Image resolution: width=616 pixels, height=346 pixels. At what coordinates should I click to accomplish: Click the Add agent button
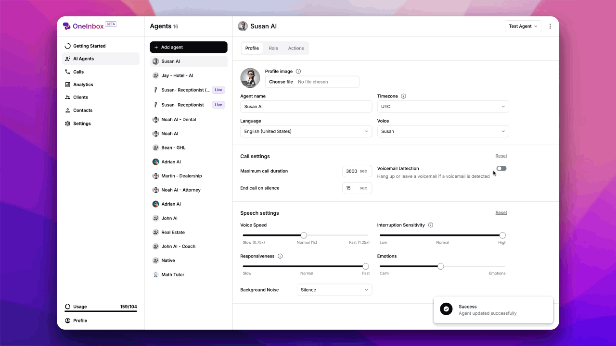point(189,47)
